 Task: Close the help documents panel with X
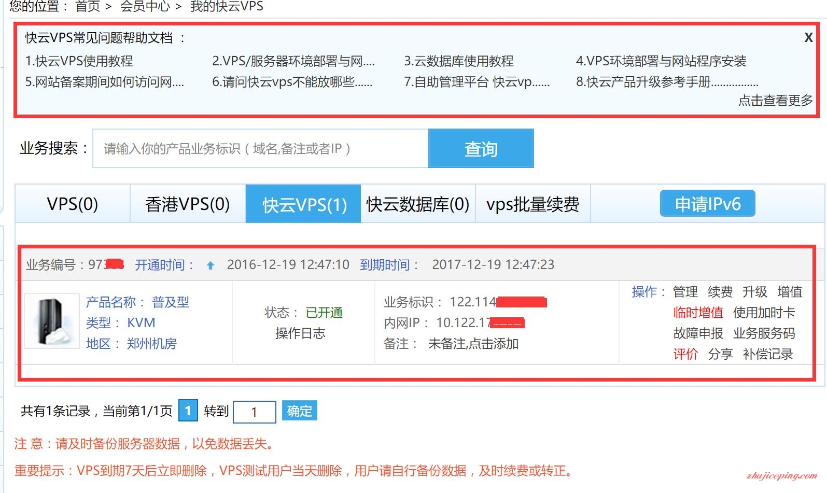pos(808,38)
